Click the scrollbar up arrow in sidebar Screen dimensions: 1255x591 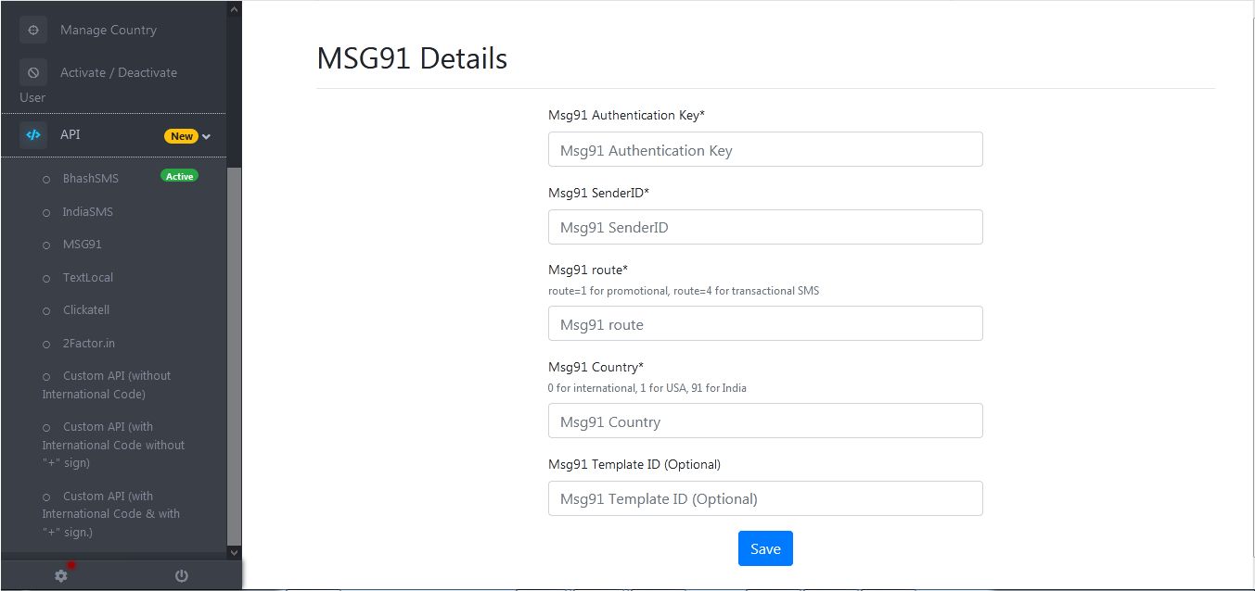point(234,7)
